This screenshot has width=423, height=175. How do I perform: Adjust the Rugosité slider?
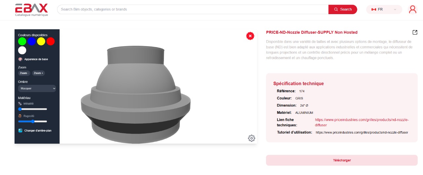click(32, 121)
